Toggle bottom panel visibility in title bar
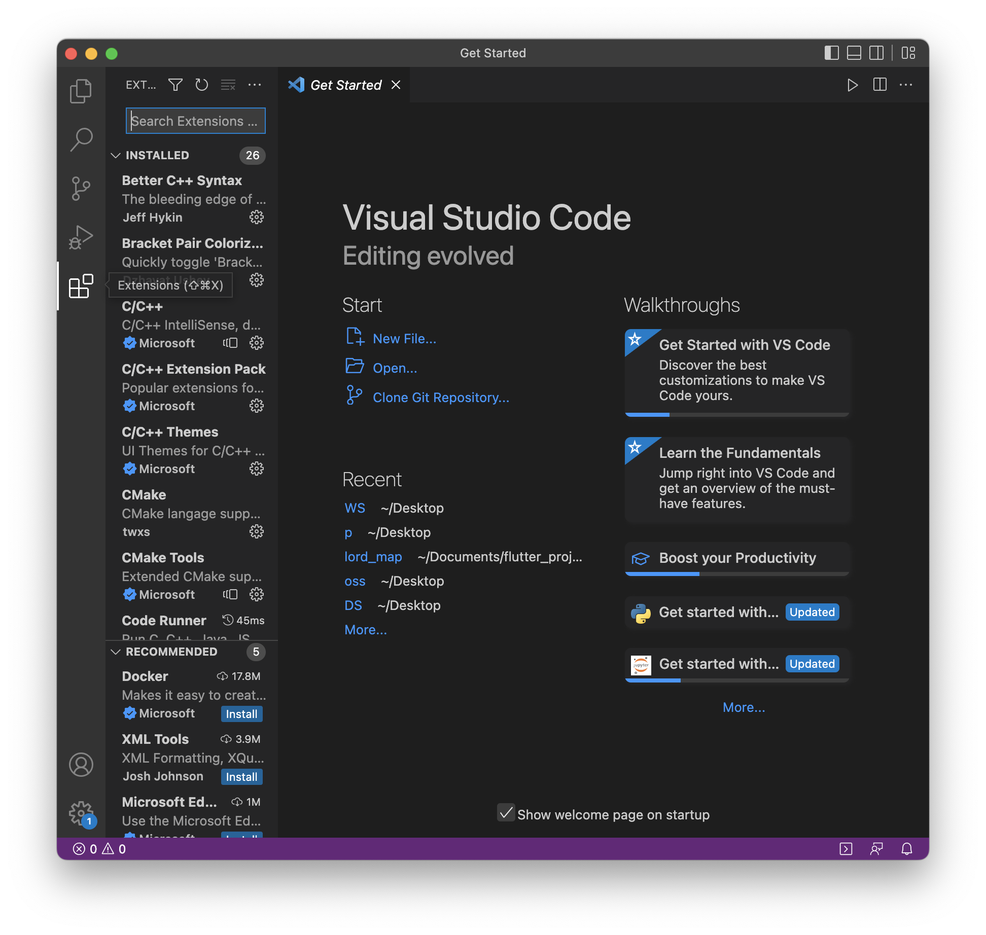 [x=854, y=53]
